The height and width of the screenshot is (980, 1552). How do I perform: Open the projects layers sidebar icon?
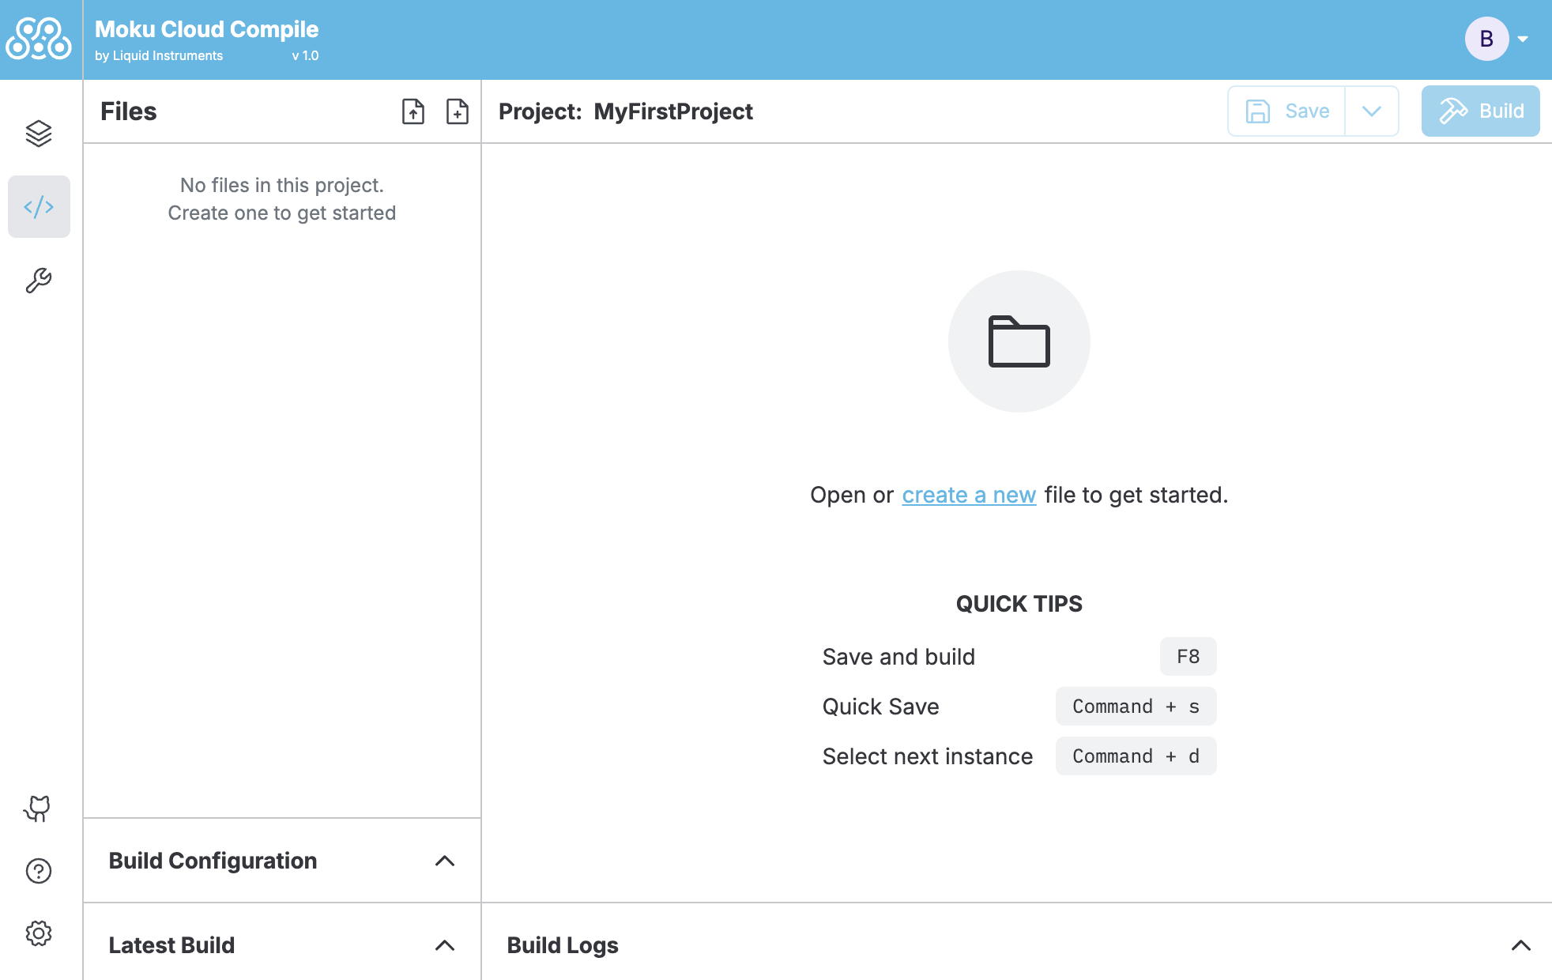(39, 134)
